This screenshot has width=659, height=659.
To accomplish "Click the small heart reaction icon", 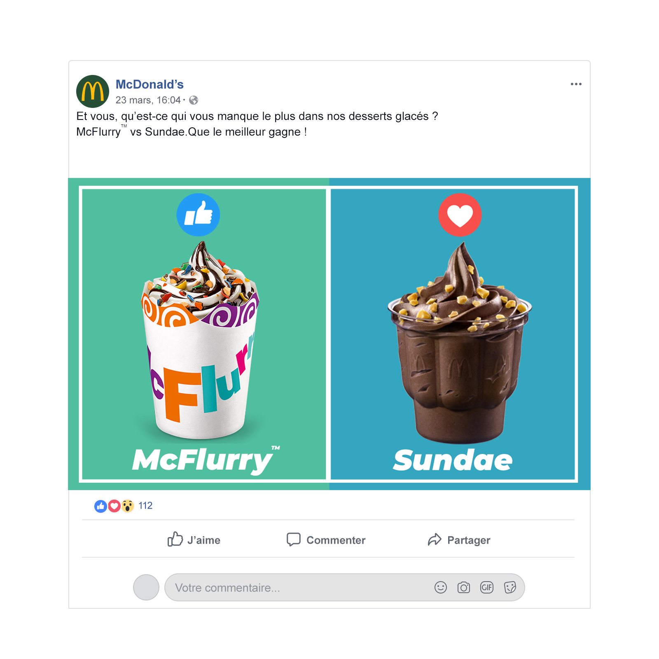I will (x=114, y=506).
